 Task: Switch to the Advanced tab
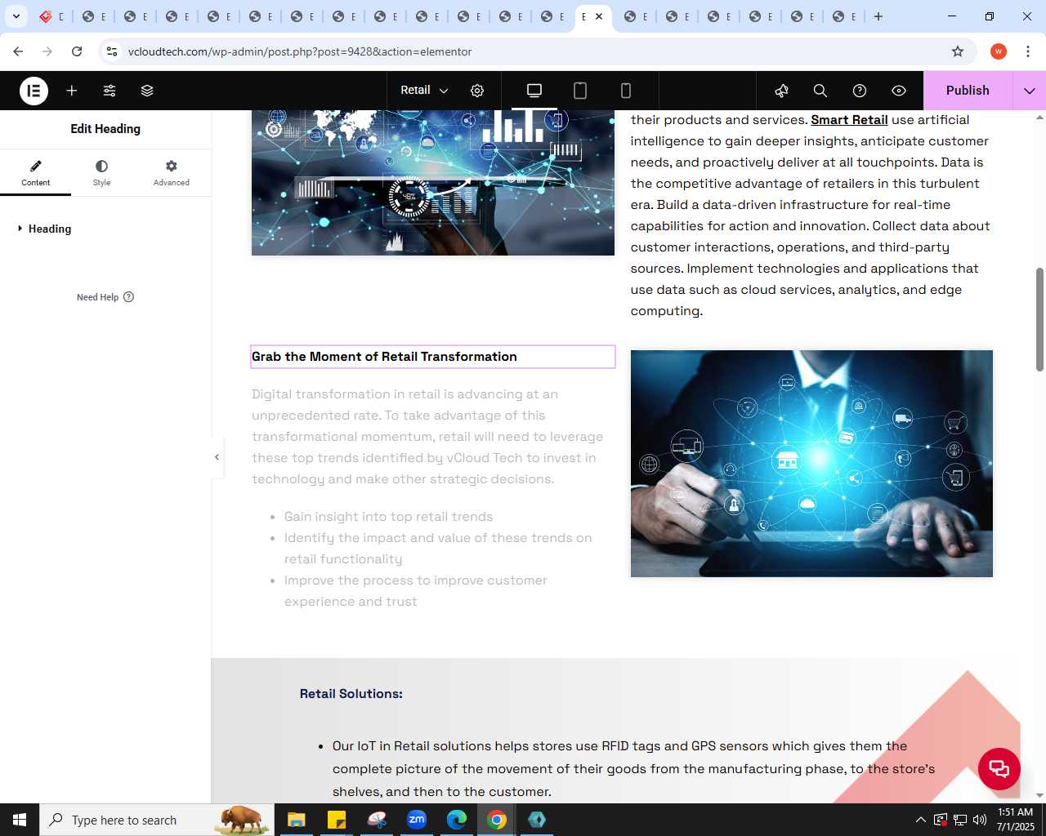coord(171,173)
